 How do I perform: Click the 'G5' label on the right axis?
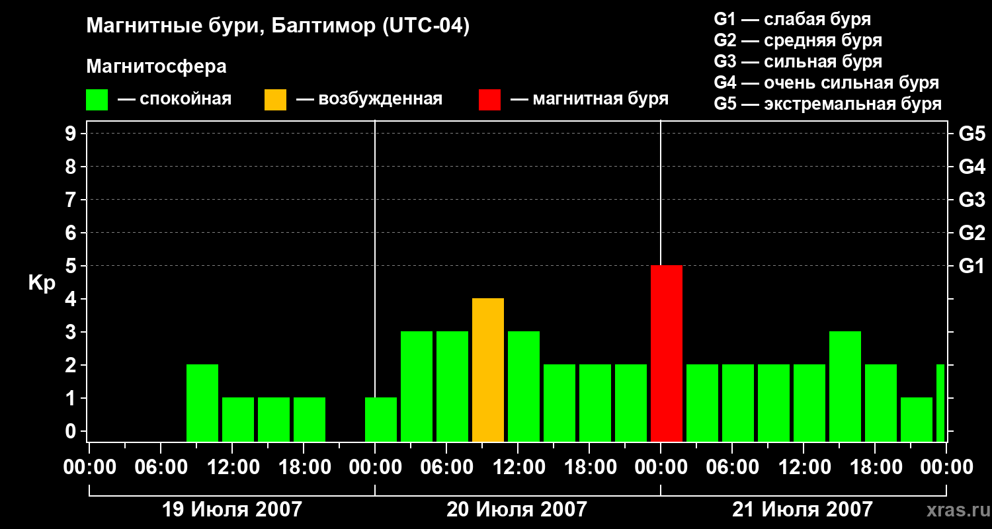click(971, 134)
